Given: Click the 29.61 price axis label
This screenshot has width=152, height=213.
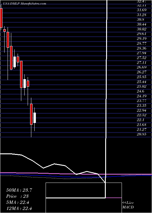Looking at the screenshot, I should point(141,34).
